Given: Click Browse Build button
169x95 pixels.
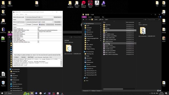Looking at the screenshot, I should 58,22.
